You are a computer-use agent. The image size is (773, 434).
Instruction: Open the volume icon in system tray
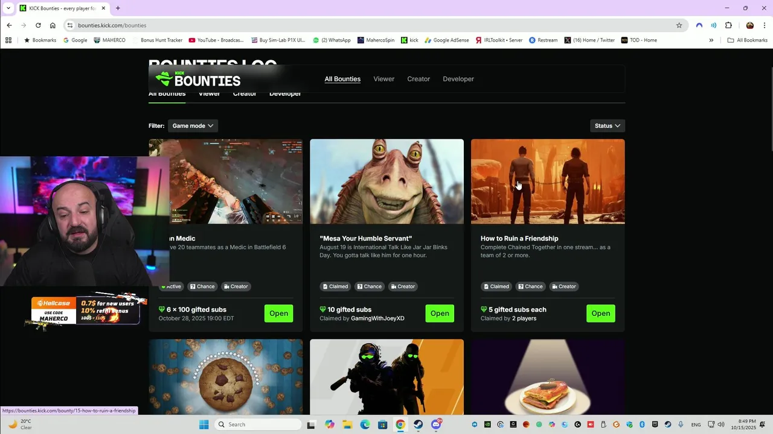[x=720, y=424]
